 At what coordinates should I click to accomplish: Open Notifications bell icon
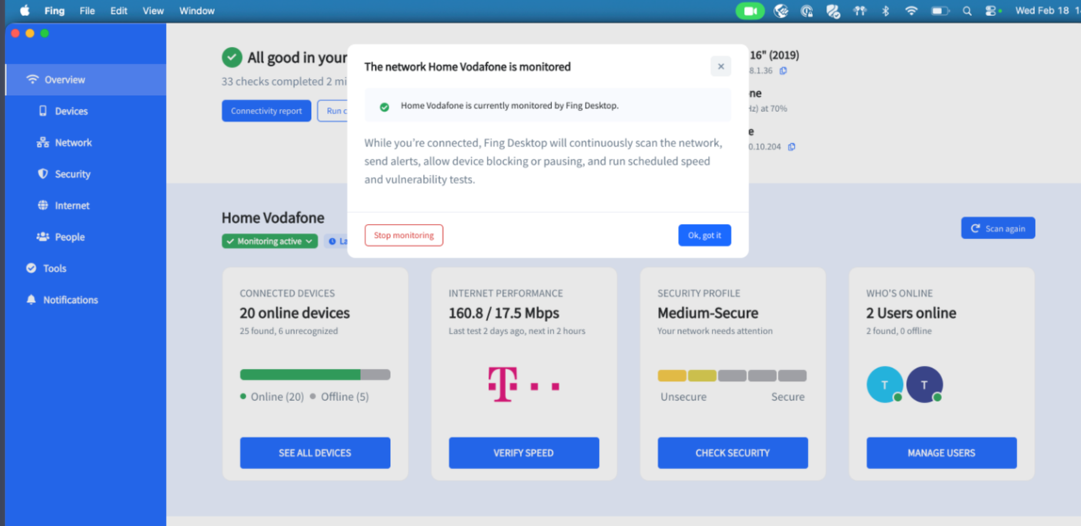pos(31,300)
